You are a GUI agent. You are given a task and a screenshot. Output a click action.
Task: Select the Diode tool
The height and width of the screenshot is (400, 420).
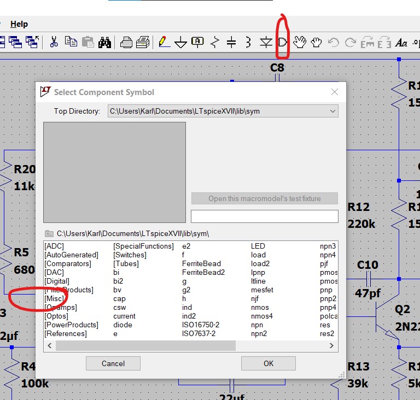(x=266, y=42)
